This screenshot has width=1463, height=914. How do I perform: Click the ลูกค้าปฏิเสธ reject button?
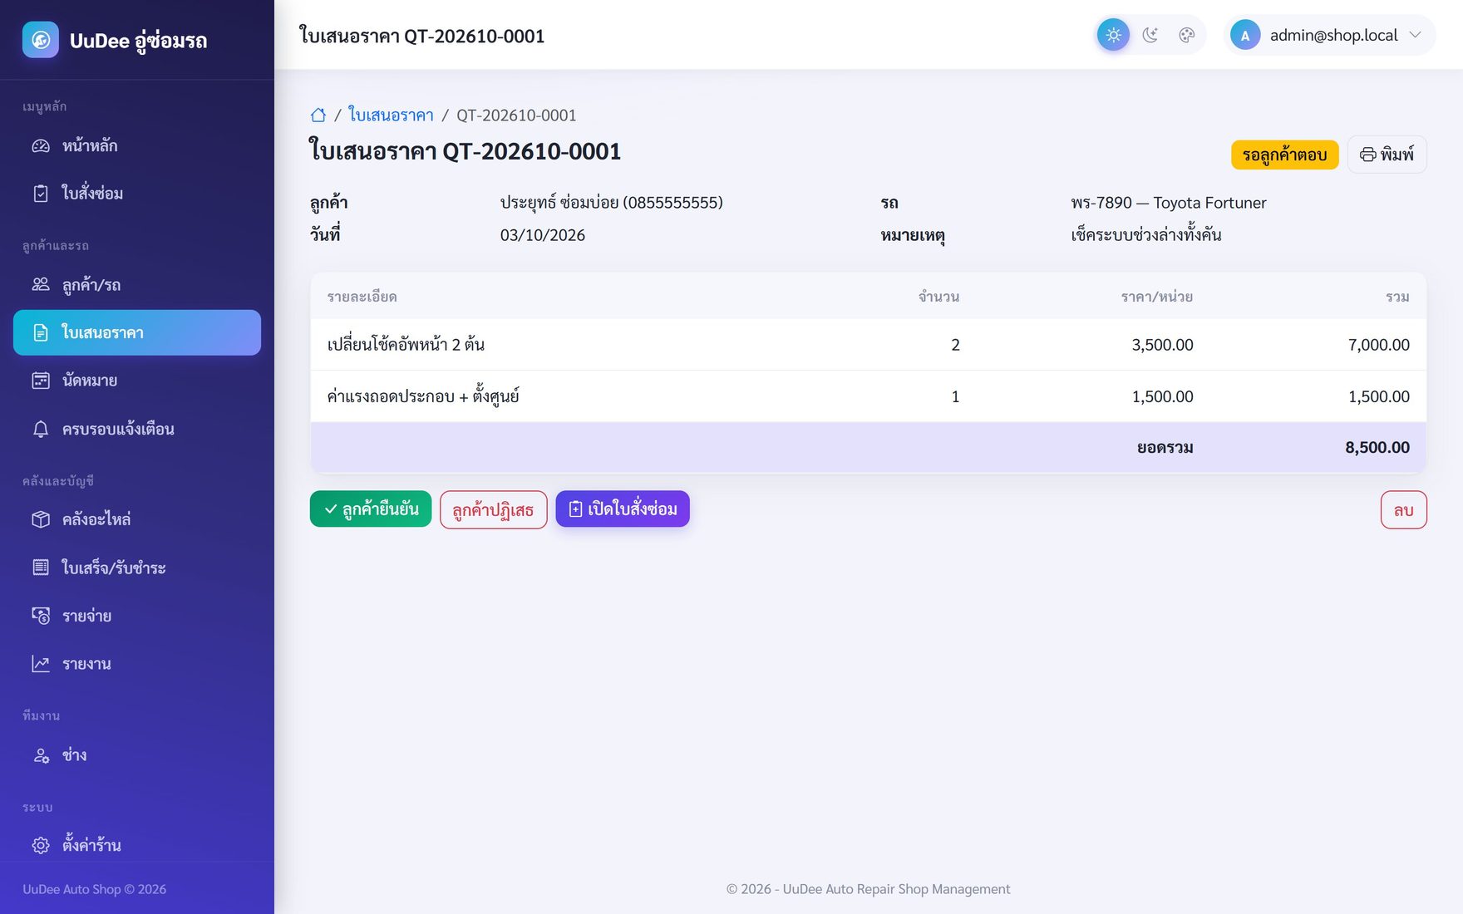493,509
